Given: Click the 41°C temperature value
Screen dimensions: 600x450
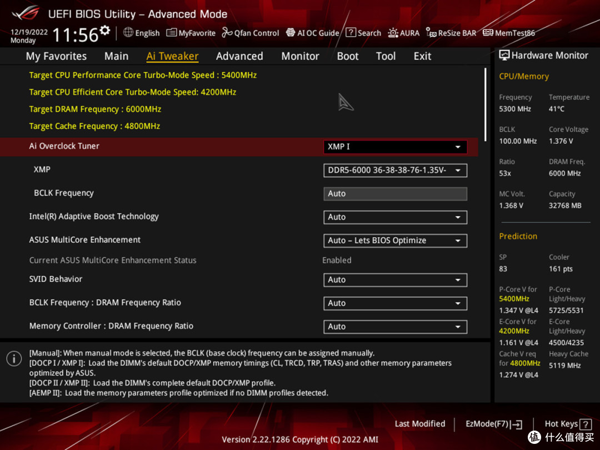Looking at the screenshot, I should [x=556, y=109].
